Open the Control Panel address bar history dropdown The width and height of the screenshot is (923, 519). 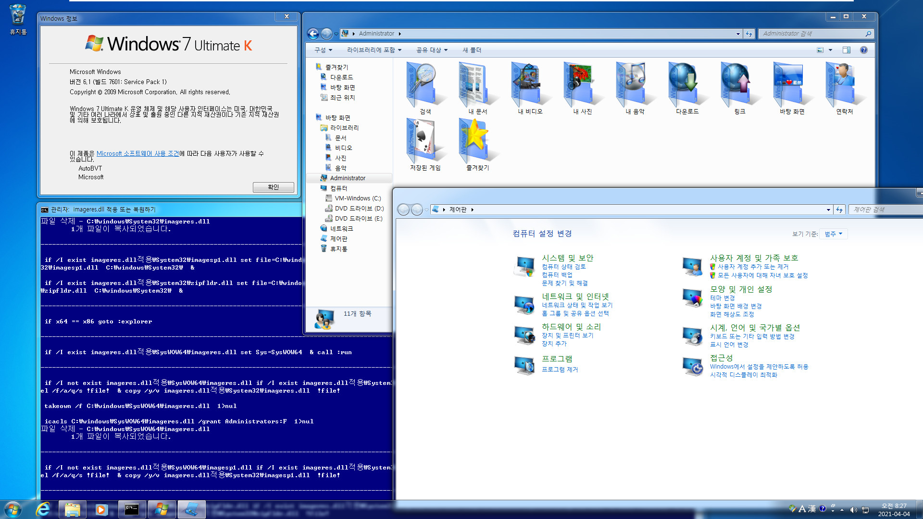(828, 210)
